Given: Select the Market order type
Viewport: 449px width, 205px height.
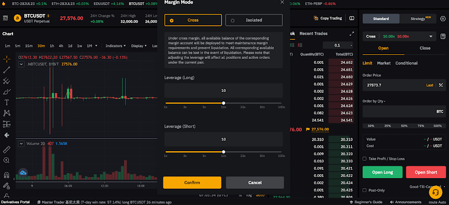Looking at the screenshot, I should (x=384, y=63).
